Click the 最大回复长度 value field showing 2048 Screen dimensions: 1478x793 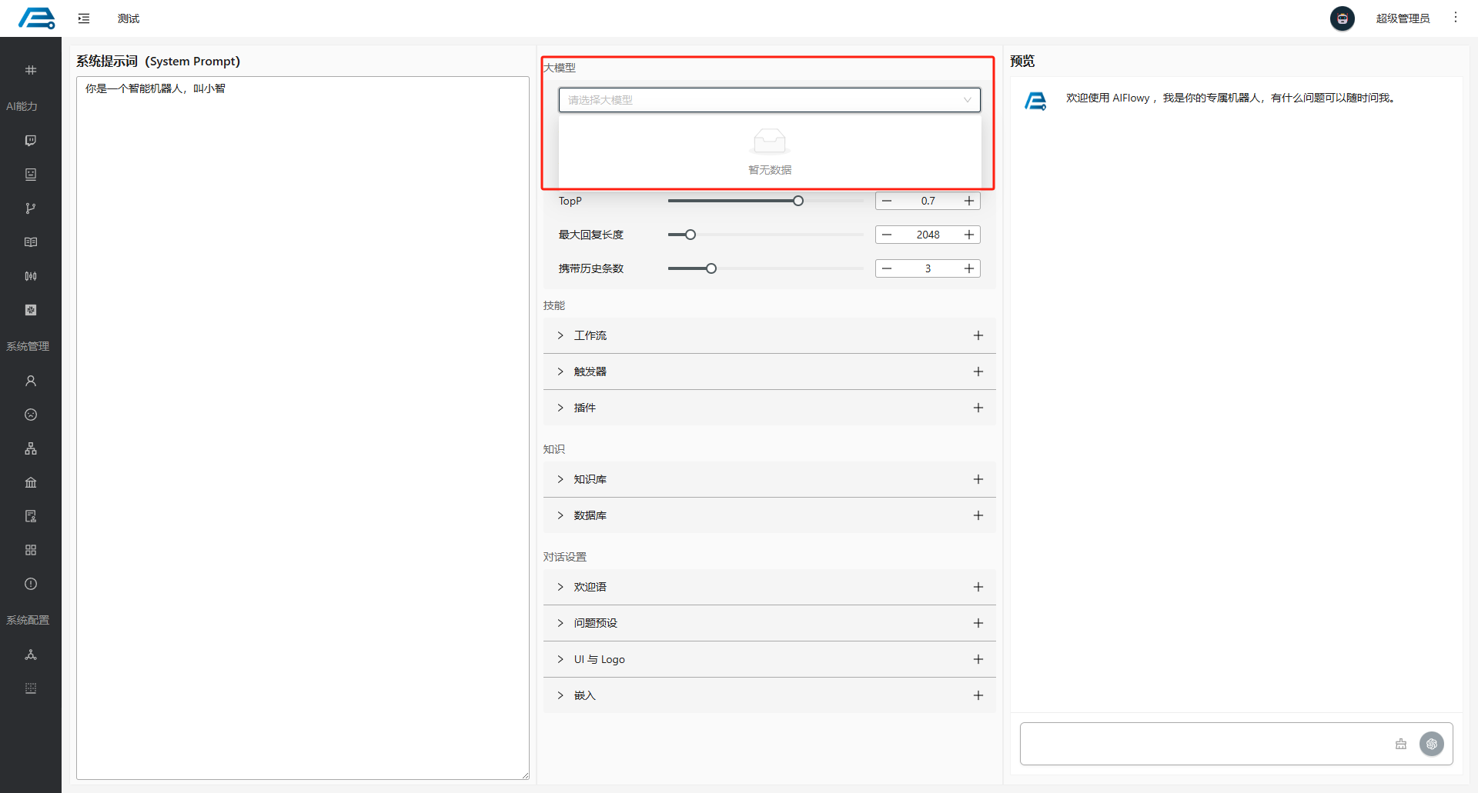928,235
